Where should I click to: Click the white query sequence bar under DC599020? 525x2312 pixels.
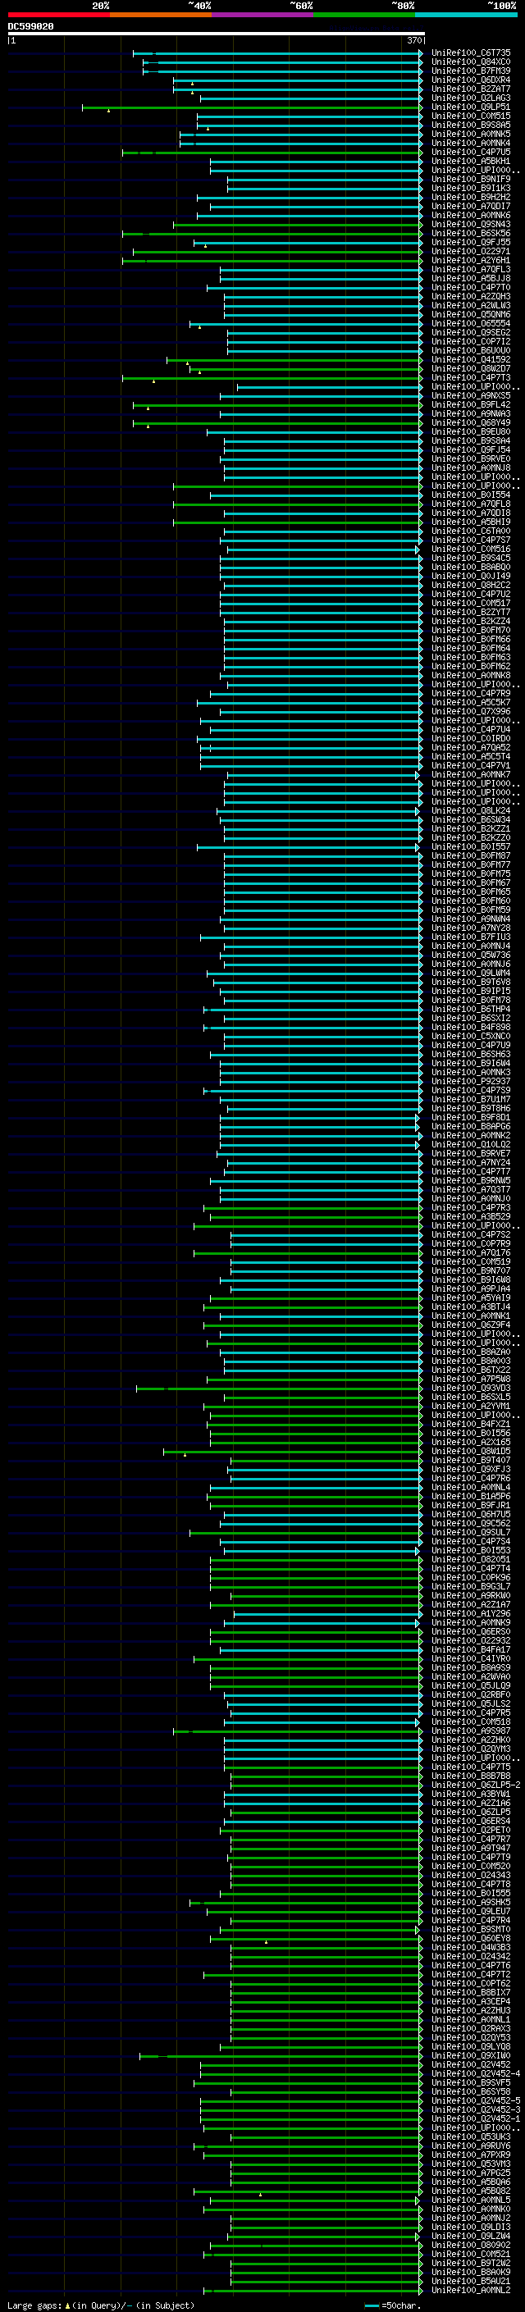217,34
